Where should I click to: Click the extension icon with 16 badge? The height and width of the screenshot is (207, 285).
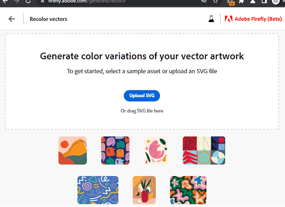tap(231, 2)
